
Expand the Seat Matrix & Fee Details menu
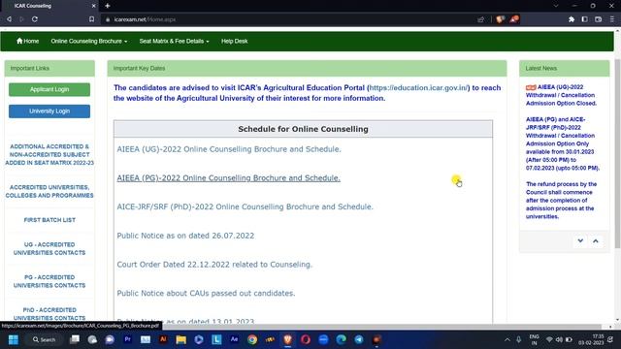point(174,41)
